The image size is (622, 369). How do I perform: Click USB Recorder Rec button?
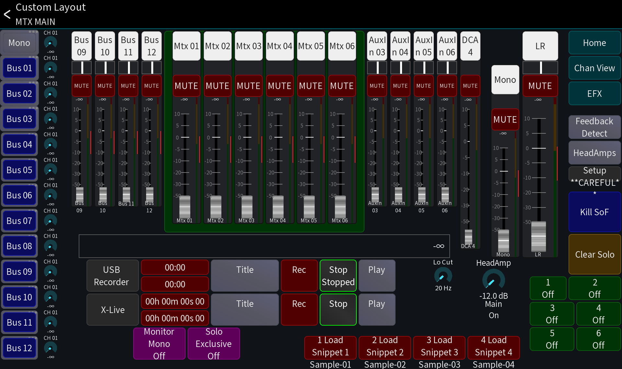[299, 276]
